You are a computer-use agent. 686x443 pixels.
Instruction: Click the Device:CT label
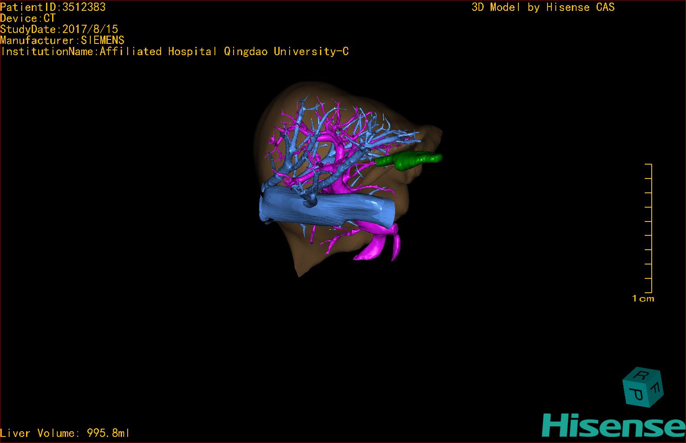(x=28, y=18)
